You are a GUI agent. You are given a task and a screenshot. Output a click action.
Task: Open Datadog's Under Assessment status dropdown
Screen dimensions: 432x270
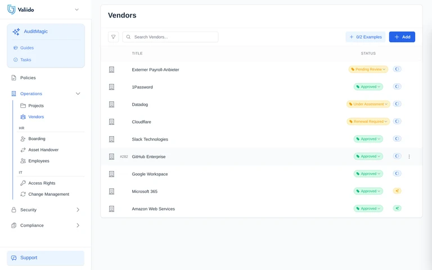tap(368, 104)
